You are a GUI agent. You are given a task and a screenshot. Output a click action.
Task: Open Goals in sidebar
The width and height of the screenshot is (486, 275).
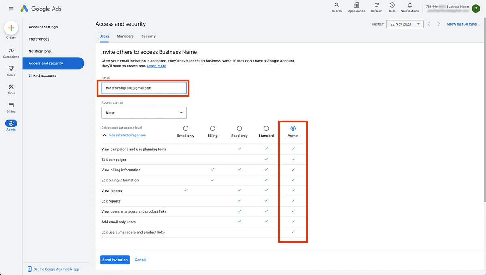(x=11, y=71)
